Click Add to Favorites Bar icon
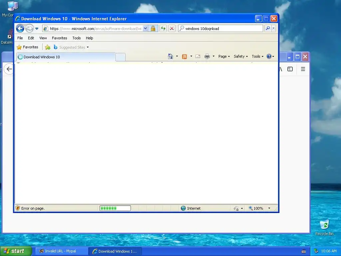The height and width of the screenshot is (256, 341). 48,47
